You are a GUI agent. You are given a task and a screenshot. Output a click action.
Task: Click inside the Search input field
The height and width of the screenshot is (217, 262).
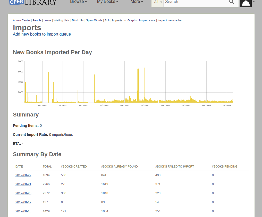tap(196, 3)
